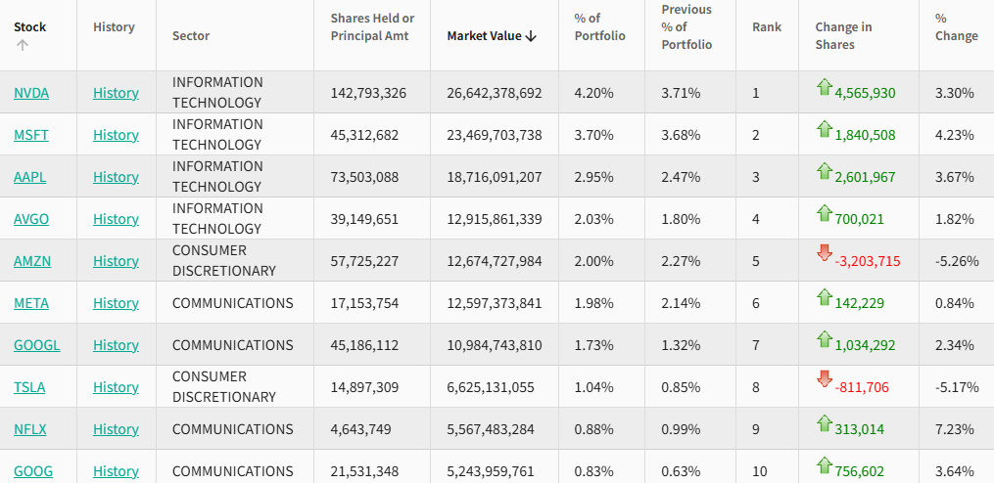Click the sort arrow under Stock header

pos(23,45)
